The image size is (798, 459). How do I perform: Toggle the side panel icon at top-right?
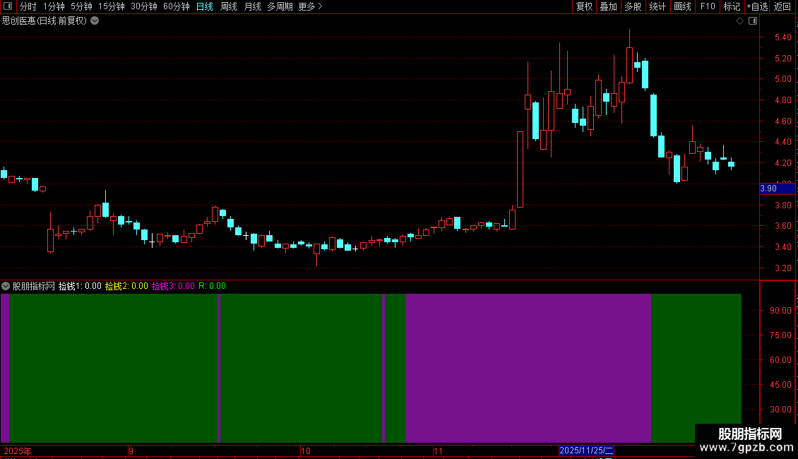[753, 21]
